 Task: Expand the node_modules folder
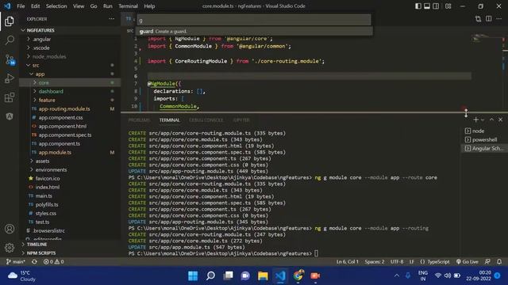coord(70,56)
